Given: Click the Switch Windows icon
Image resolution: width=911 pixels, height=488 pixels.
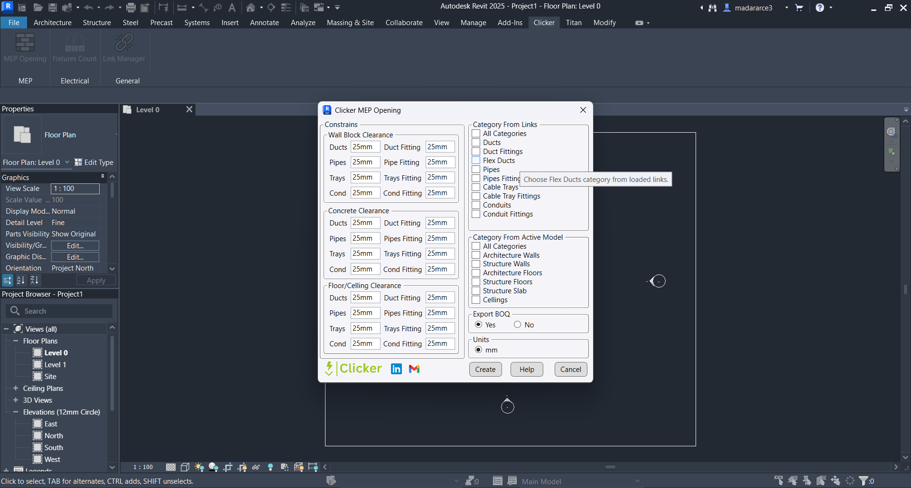Looking at the screenshot, I should pyautogui.click(x=319, y=8).
